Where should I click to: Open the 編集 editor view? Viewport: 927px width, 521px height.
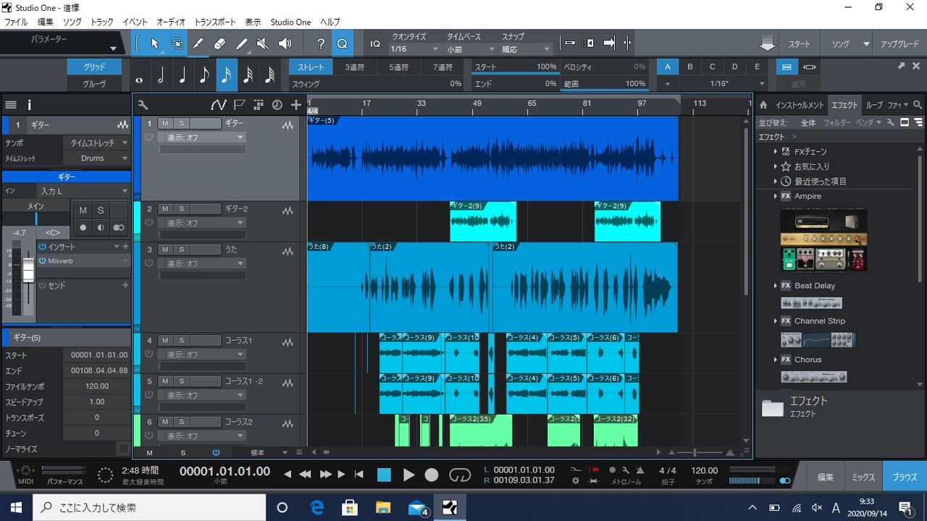pos(826,477)
